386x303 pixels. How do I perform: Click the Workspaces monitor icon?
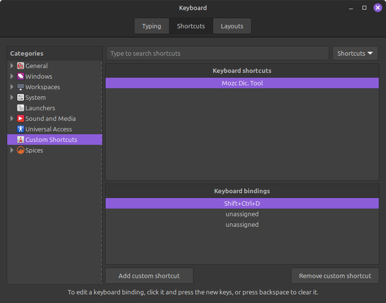tap(21, 87)
